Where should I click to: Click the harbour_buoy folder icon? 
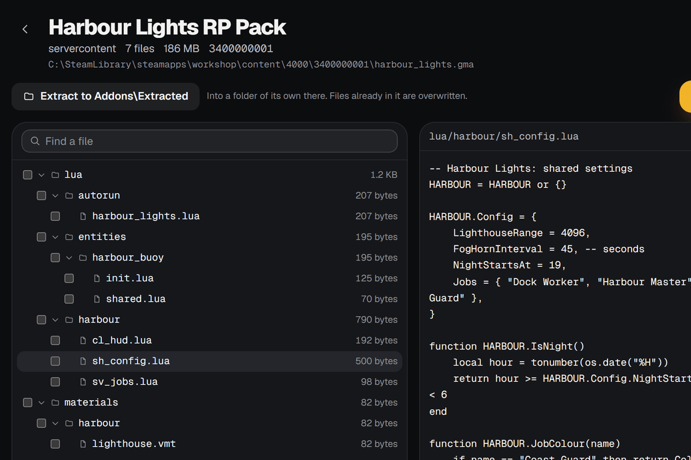(83, 258)
